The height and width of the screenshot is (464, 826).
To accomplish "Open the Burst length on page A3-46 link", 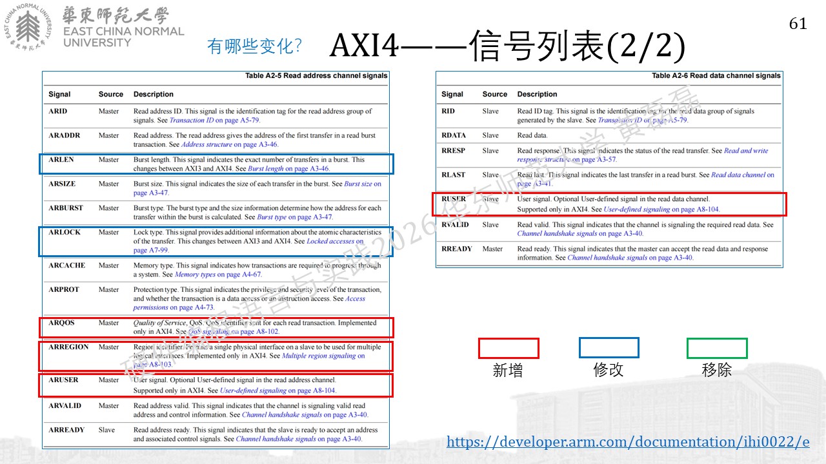I will point(288,168).
